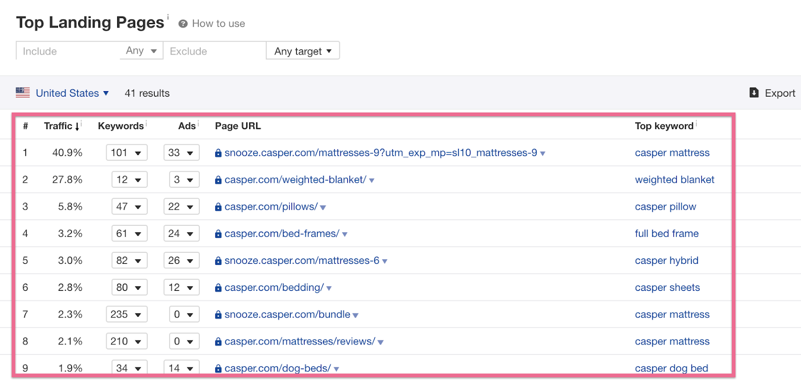Image resolution: width=801 pixels, height=381 pixels.
Task: Click the Traffic column sort arrow
Action: [77, 127]
